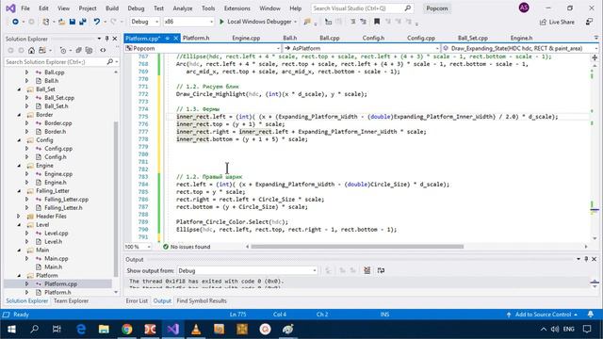Viewport: 603px width, 339px height.
Task: Click the feedback icon at top right
Action: tap(589, 22)
